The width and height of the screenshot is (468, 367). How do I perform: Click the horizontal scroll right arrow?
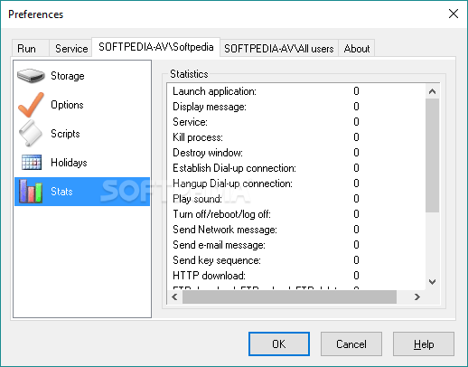417,297
